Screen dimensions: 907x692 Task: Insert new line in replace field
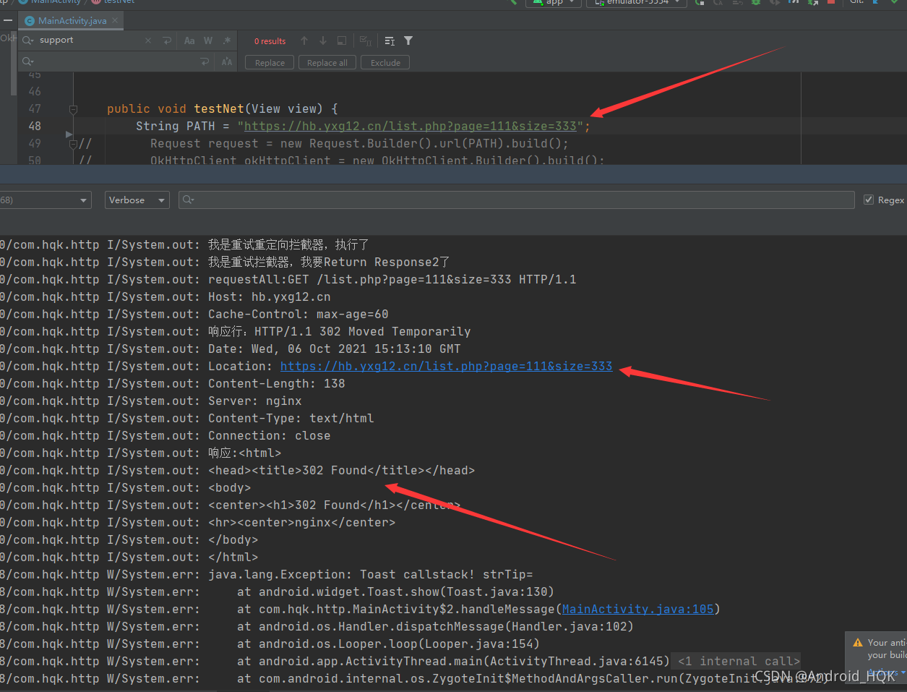(205, 62)
